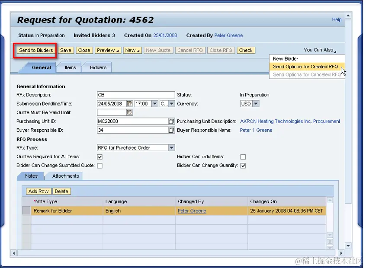
Task: Click the Close RFQ button
Action: [x=221, y=50]
